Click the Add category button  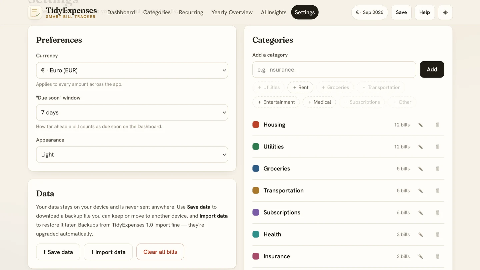tap(432, 69)
